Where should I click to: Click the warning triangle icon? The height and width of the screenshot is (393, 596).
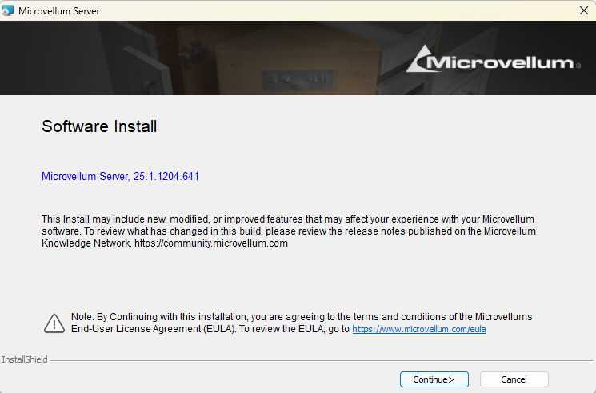54,323
